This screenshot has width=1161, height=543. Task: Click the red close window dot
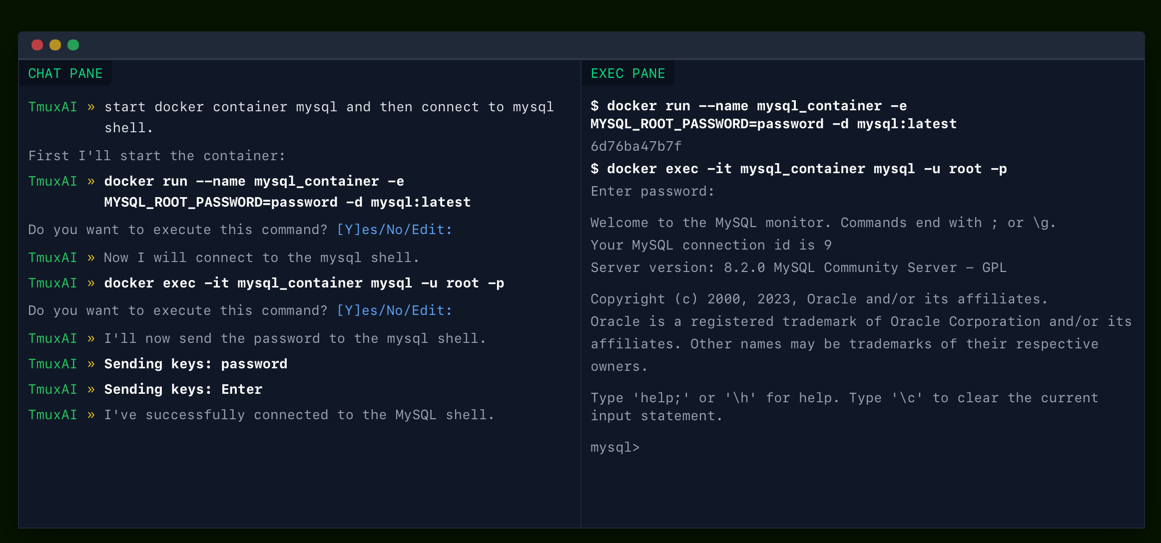point(37,45)
